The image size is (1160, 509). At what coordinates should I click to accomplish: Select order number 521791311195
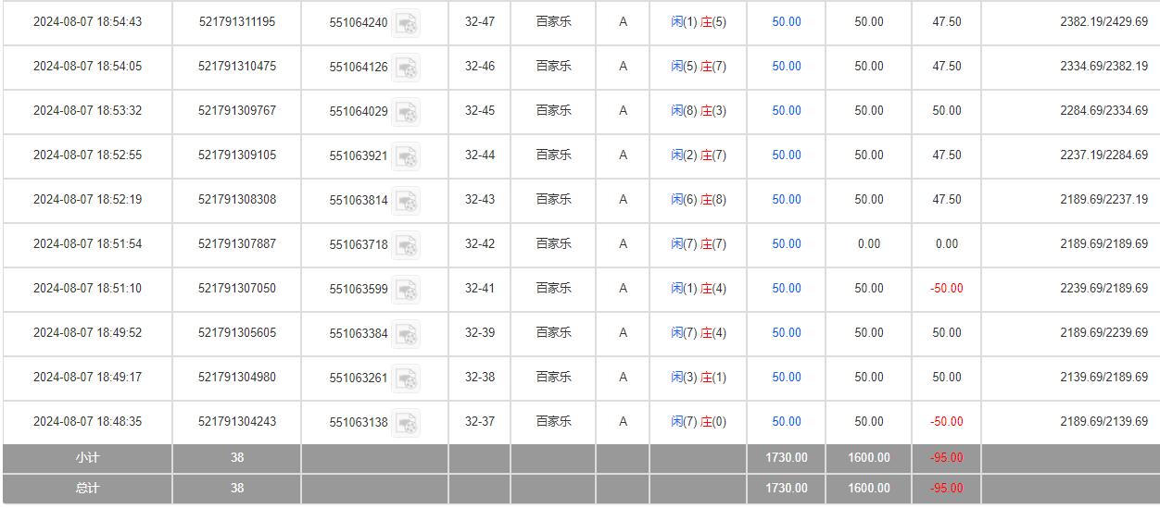[236, 21]
